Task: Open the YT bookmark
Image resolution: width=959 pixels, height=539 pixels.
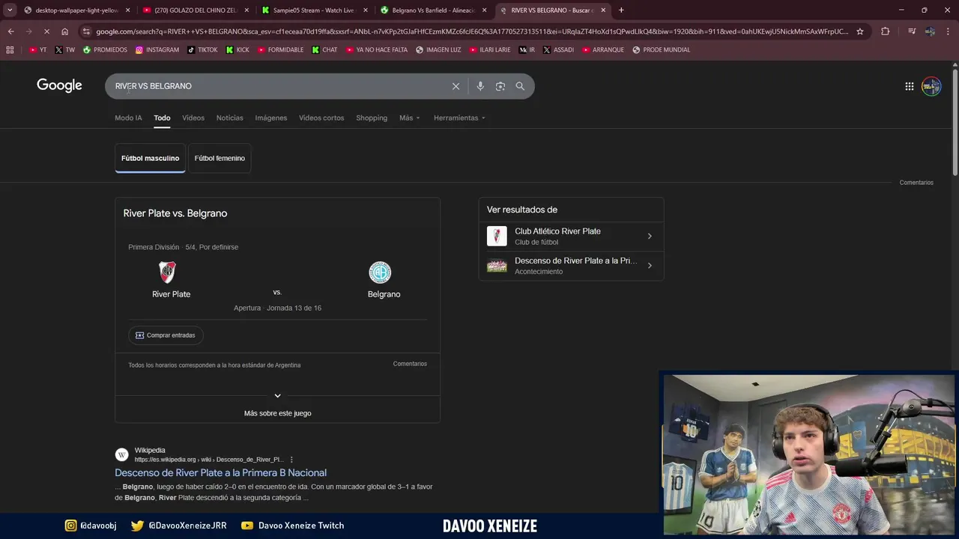Action: coord(37,50)
